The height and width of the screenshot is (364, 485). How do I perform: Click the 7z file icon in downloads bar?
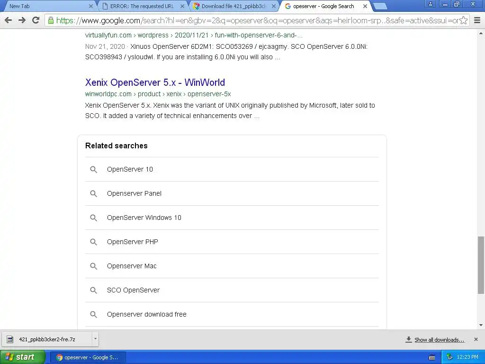click(10, 339)
